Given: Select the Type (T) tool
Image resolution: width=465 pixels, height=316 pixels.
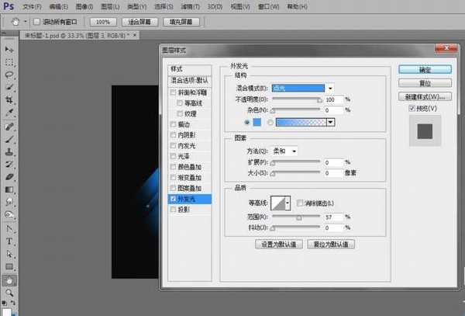Looking at the screenshot, I should [9, 241].
